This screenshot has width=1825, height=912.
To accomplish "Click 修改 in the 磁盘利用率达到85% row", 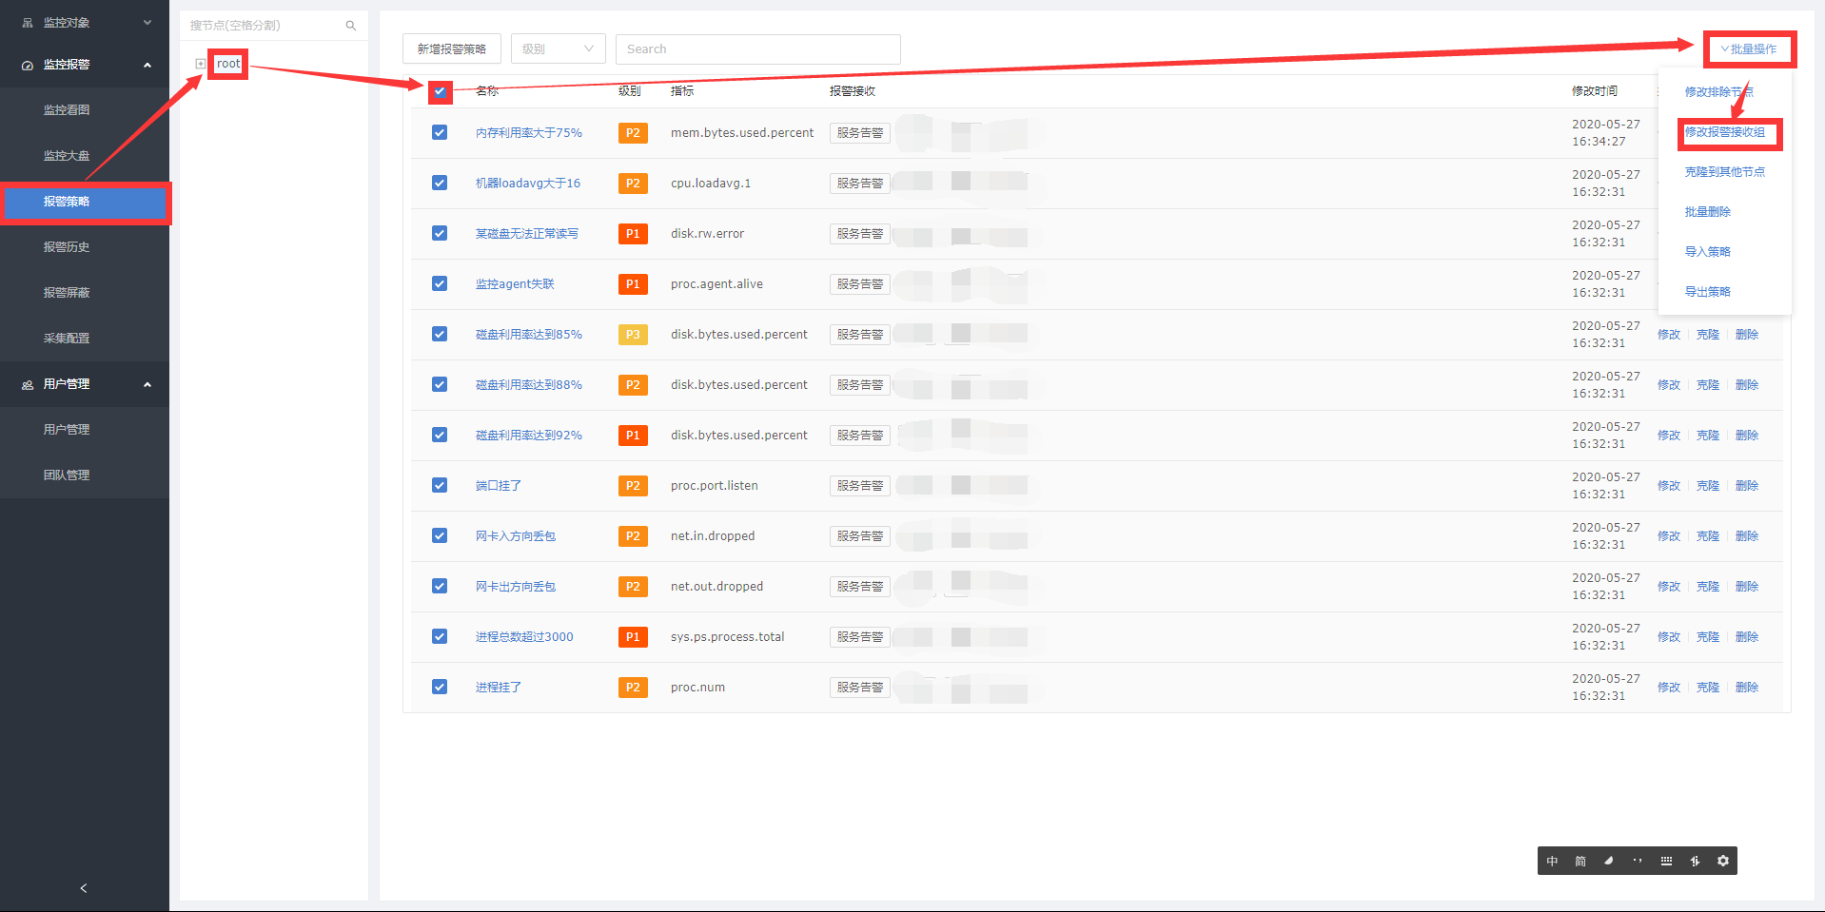I will pos(1669,335).
